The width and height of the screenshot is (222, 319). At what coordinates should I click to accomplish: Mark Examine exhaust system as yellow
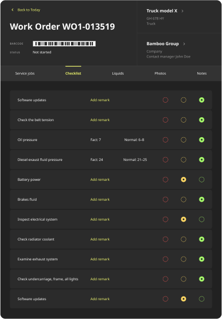click(x=184, y=259)
